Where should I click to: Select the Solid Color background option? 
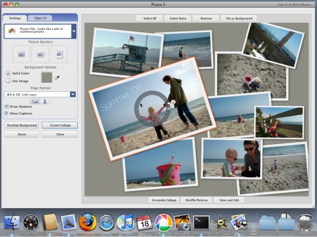click(8, 73)
